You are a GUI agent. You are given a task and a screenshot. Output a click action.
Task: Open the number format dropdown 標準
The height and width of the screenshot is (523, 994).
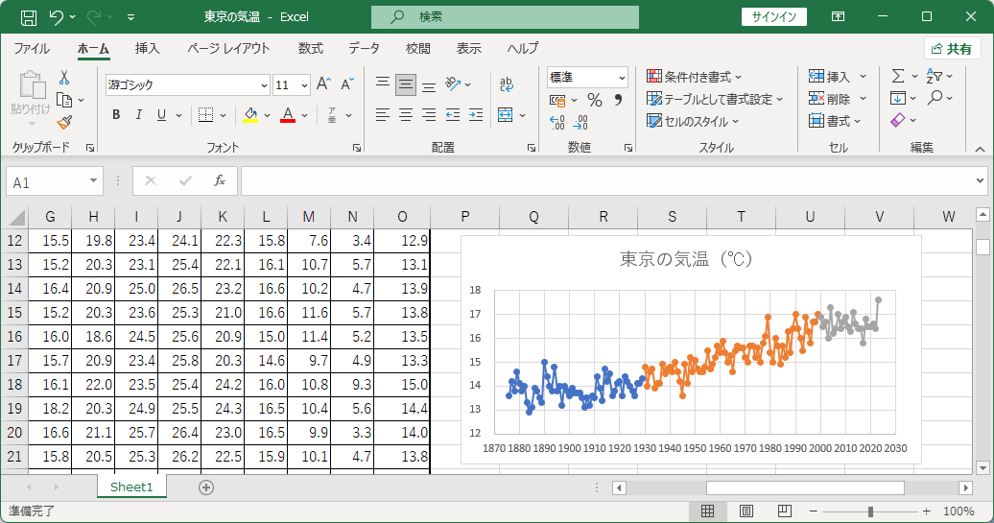point(622,78)
